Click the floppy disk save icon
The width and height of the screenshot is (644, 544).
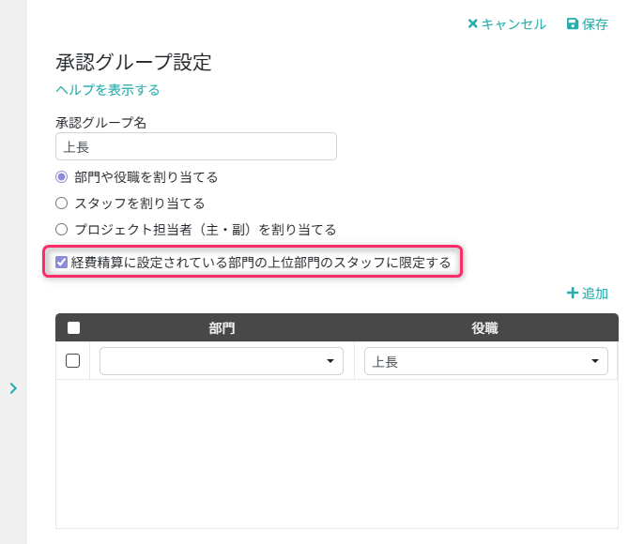pos(573,24)
